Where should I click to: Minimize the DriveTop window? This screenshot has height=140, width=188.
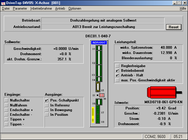(175, 3)
